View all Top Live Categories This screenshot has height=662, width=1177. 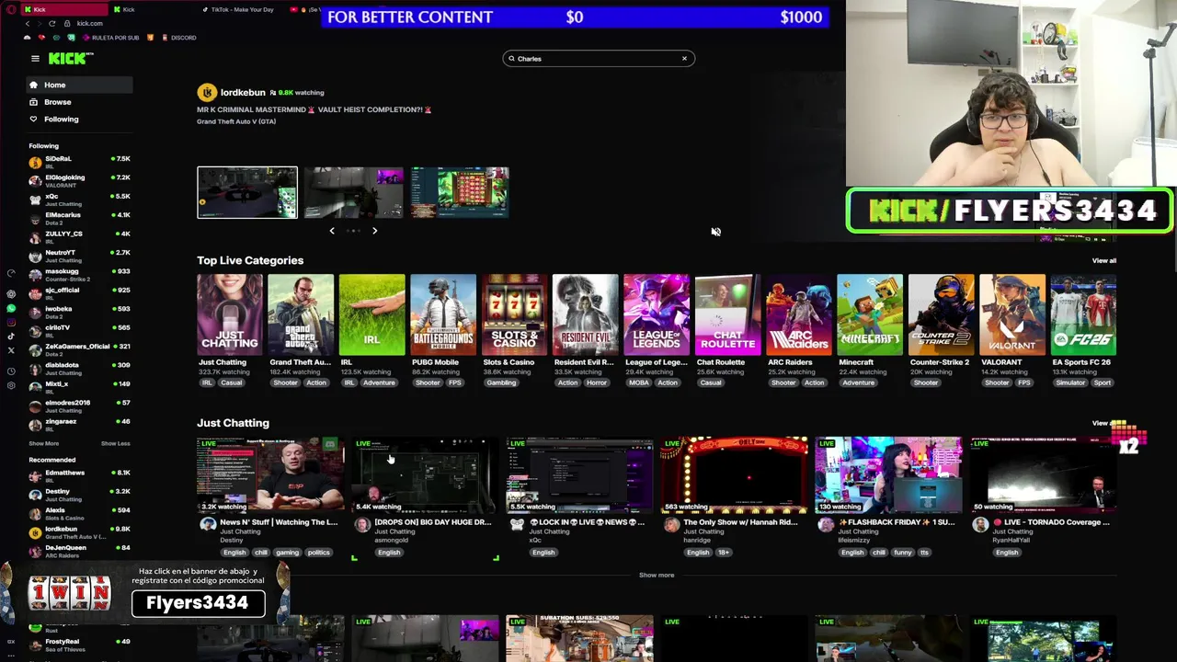[x=1103, y=261]
